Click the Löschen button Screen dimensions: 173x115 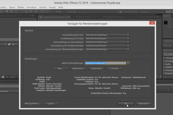[114, 68]
